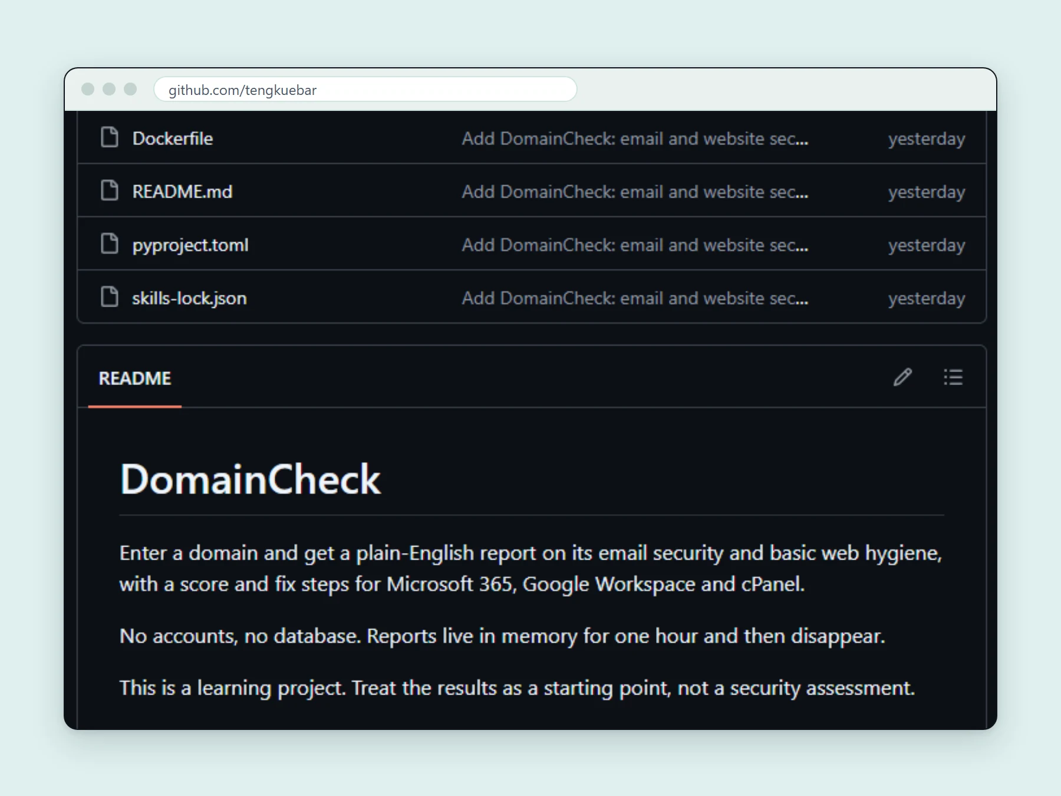Click the README.md file icon
1061x796 pixels.
click(110, 190)
